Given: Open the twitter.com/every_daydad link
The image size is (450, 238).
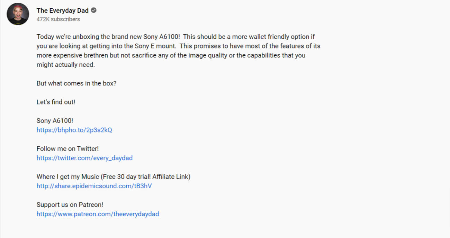Looking at the screenshot, I should tap(84, 158).
